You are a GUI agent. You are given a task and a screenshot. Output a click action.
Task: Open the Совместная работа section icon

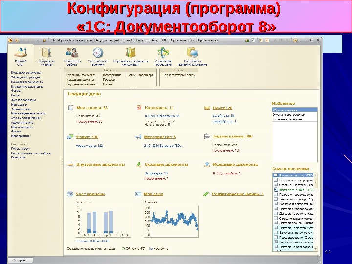click(x=72, y=53)
